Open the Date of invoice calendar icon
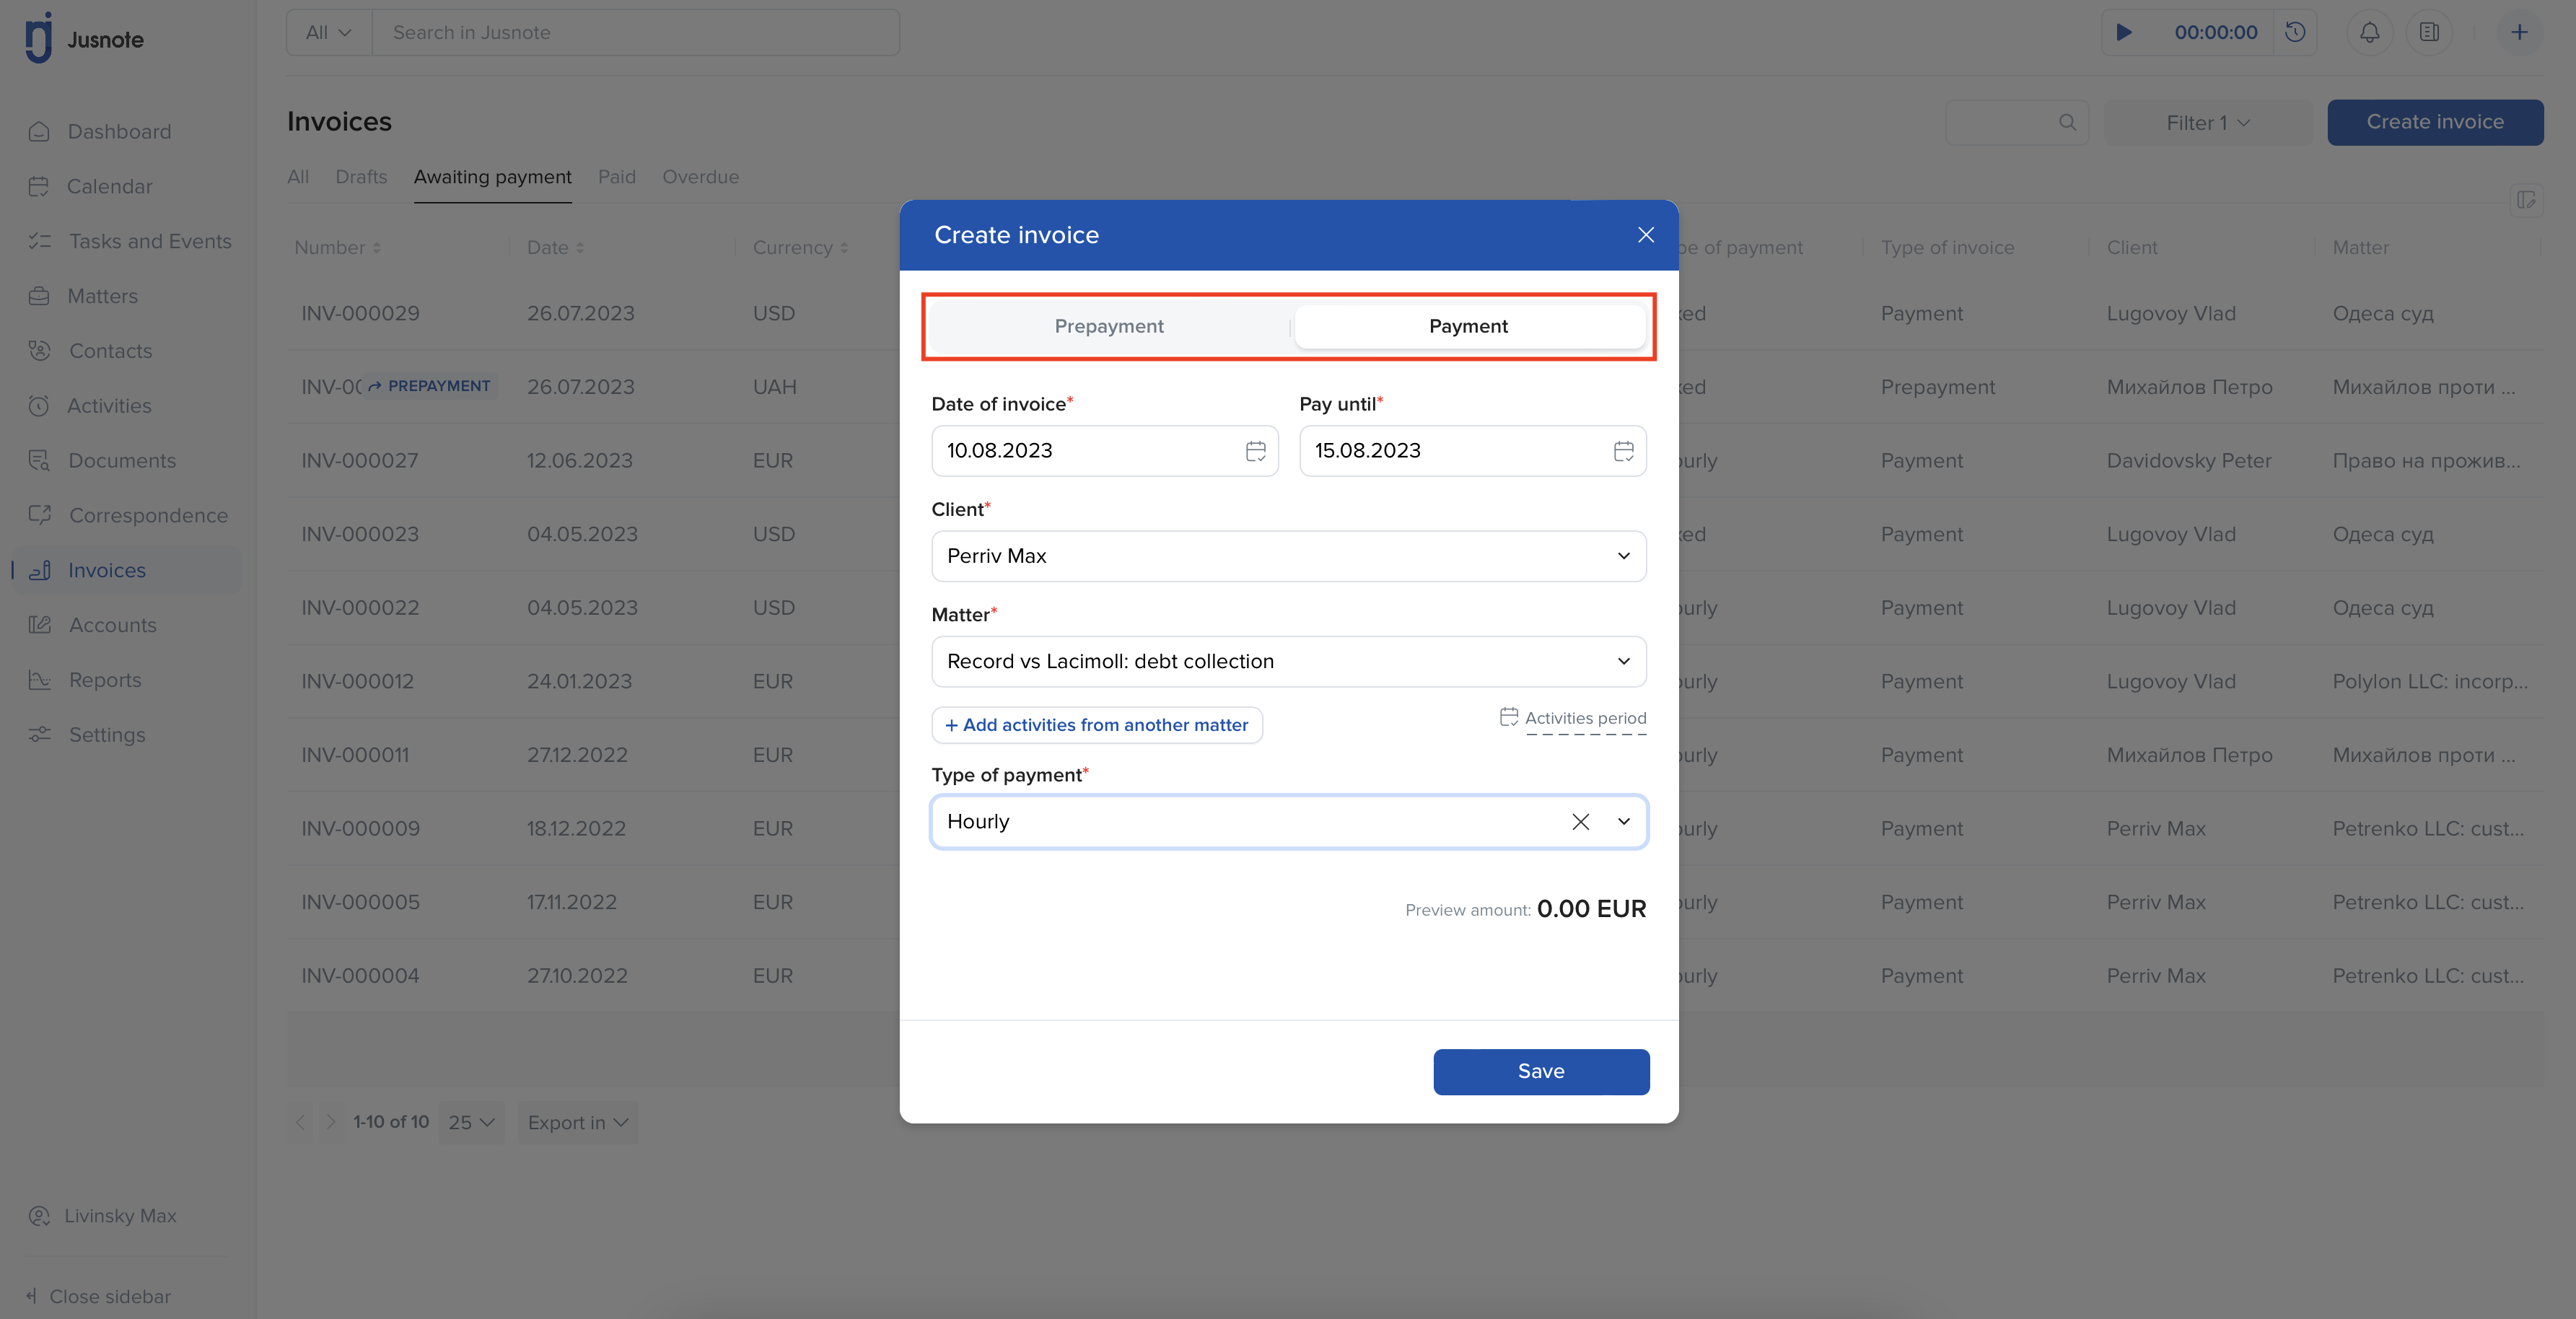The width and height of the screenshot is (2576, 1319). (1256, 451)
